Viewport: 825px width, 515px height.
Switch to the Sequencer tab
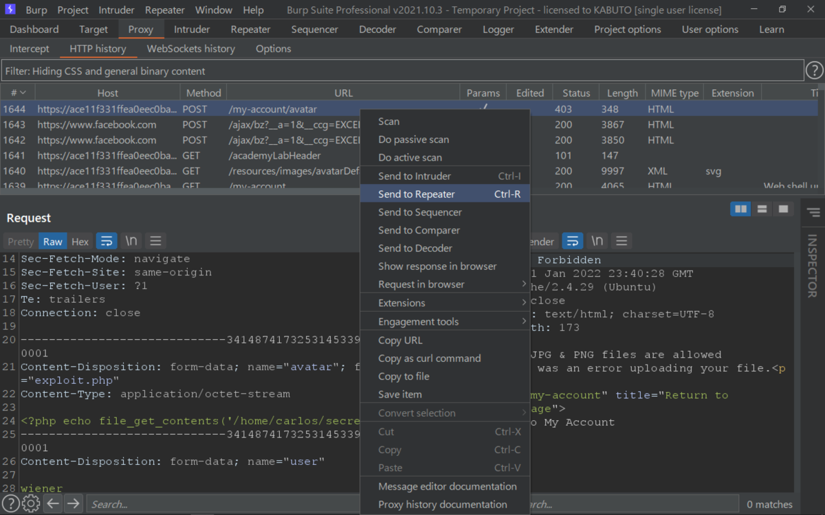314,30
